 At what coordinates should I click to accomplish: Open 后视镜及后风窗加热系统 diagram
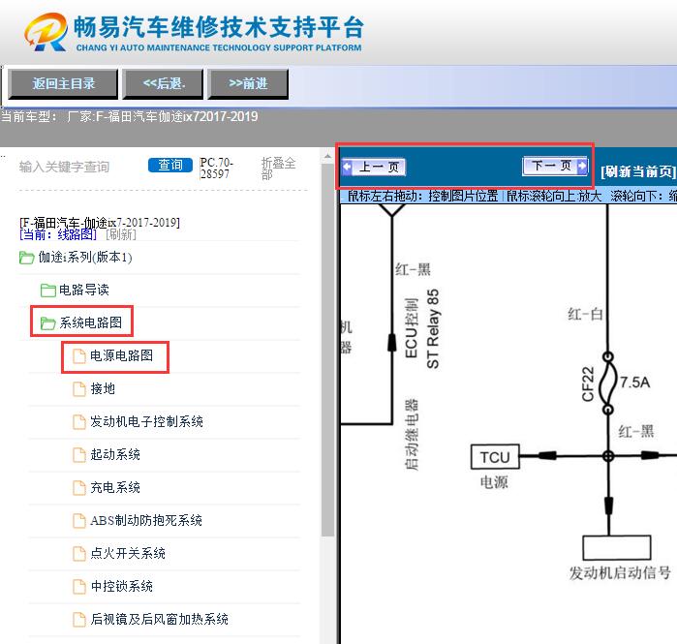[159, 620]
